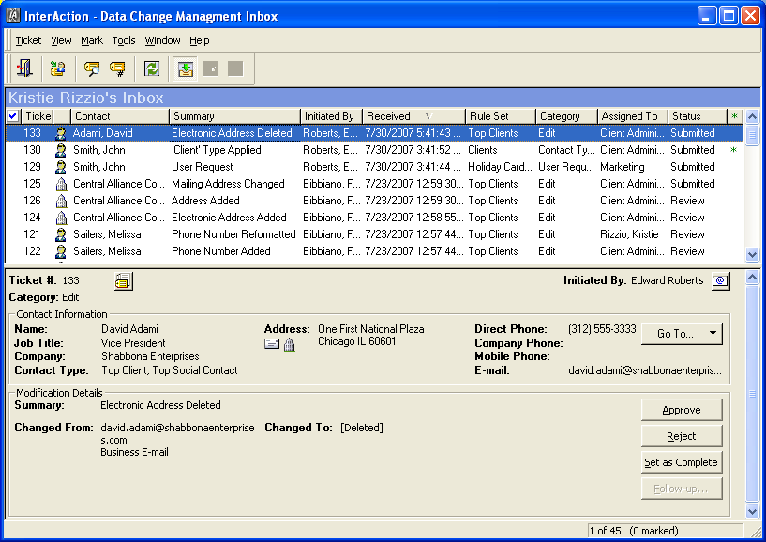Click the search tickets magnifier icon

click(x=91, y=68)
